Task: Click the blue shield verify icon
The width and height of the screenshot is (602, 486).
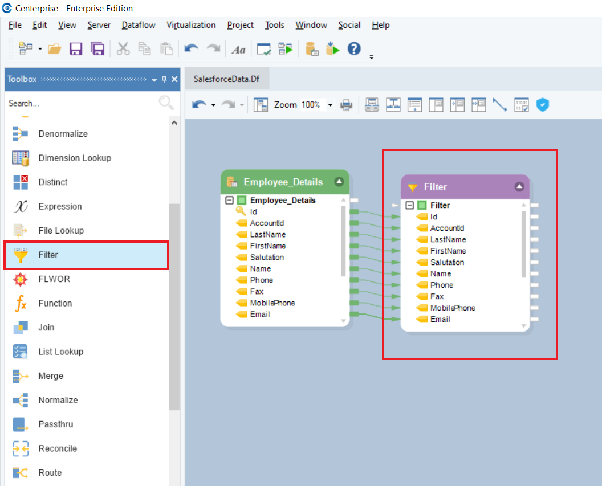Action: pyautogui.click(x=543, y=105)
